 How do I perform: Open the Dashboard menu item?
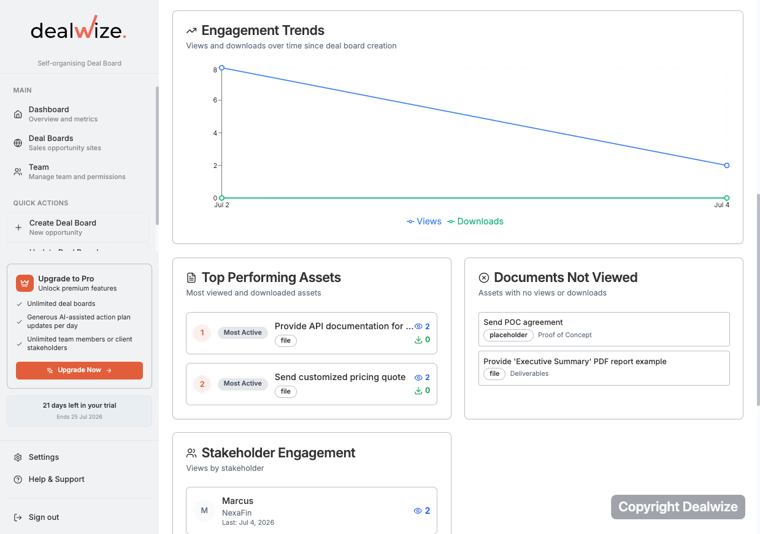point(79,114)
